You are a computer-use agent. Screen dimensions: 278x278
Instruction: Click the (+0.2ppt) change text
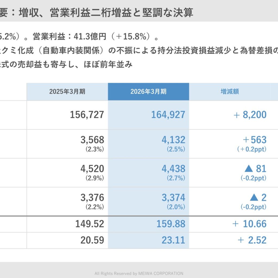pos(252,149)
